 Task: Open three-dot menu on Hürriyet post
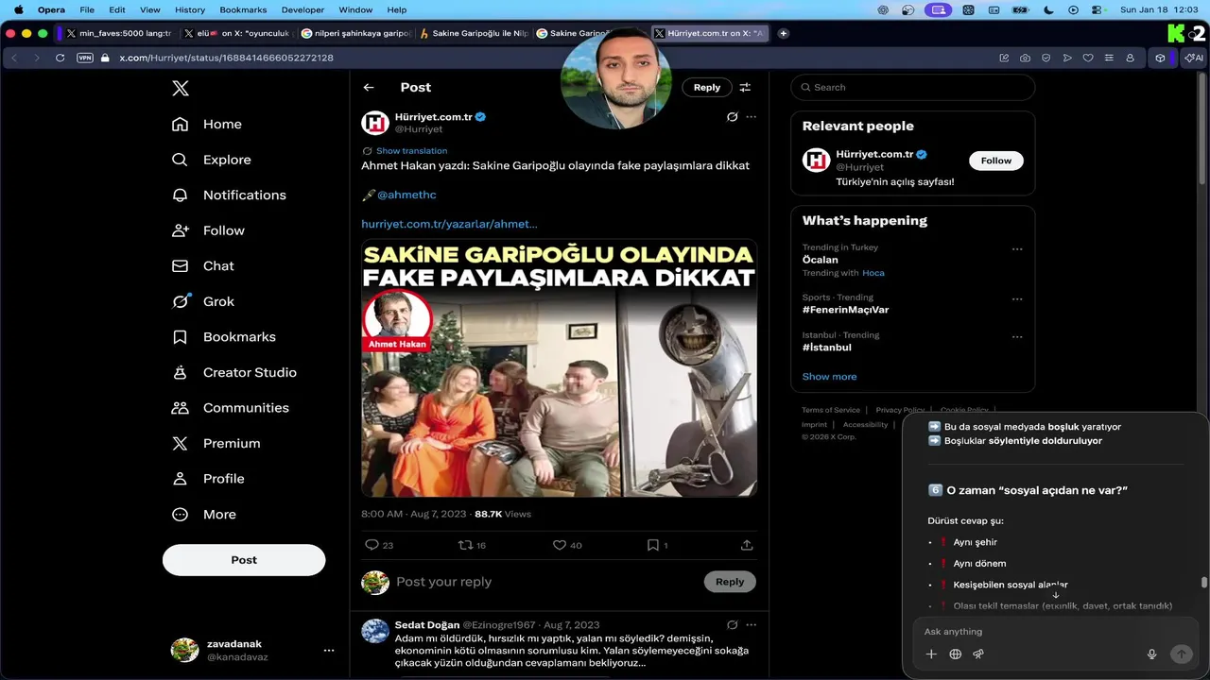click(x=752, y=117)
